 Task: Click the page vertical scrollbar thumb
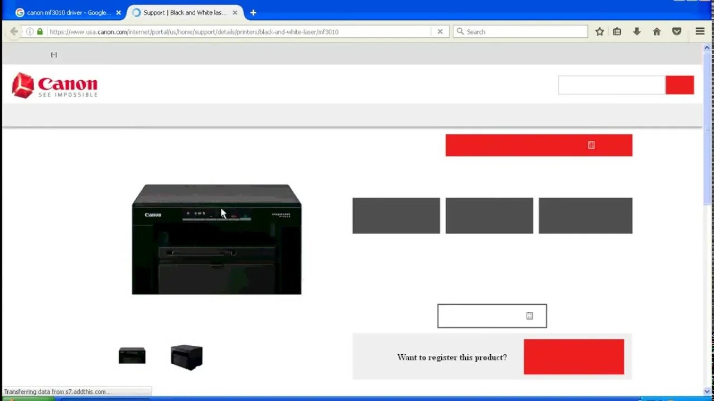click(x=708, y=128)
